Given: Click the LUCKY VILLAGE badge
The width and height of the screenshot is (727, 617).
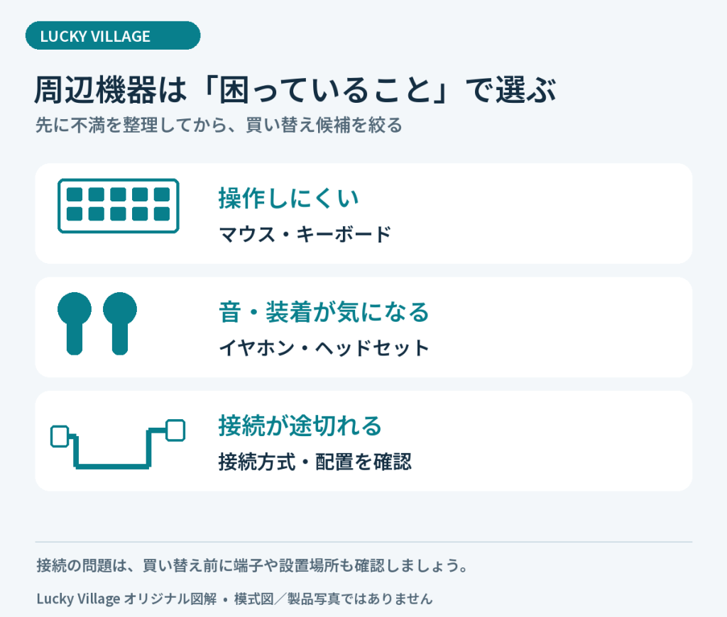Looking at the screenshot, I should (x=113, y=35).
